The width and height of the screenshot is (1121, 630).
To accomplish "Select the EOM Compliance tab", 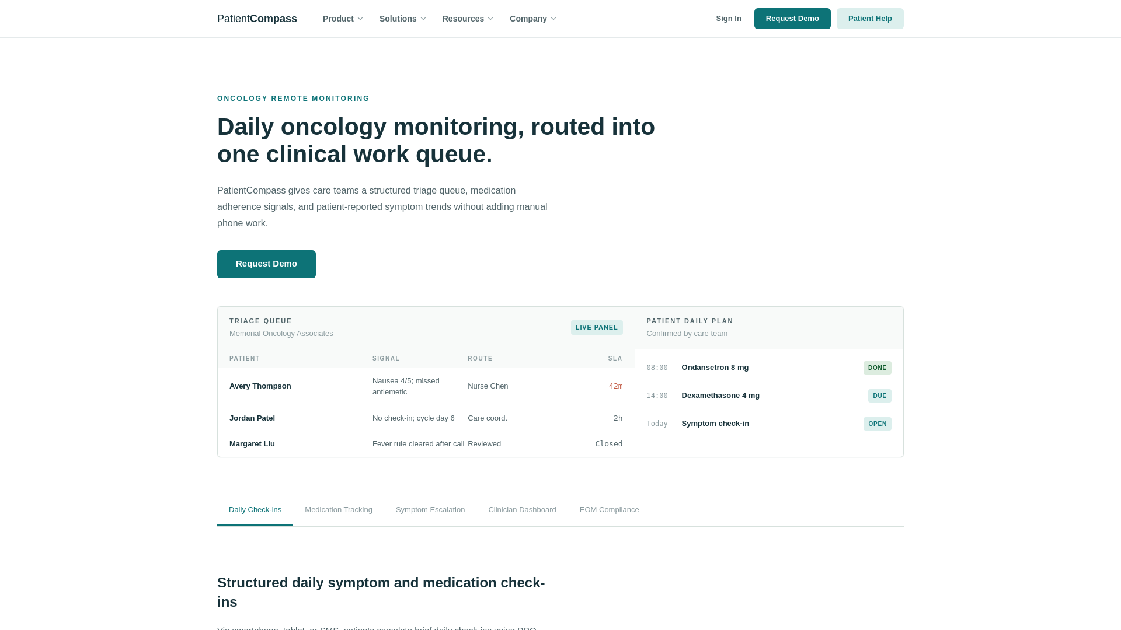I will tap(610, 510).
